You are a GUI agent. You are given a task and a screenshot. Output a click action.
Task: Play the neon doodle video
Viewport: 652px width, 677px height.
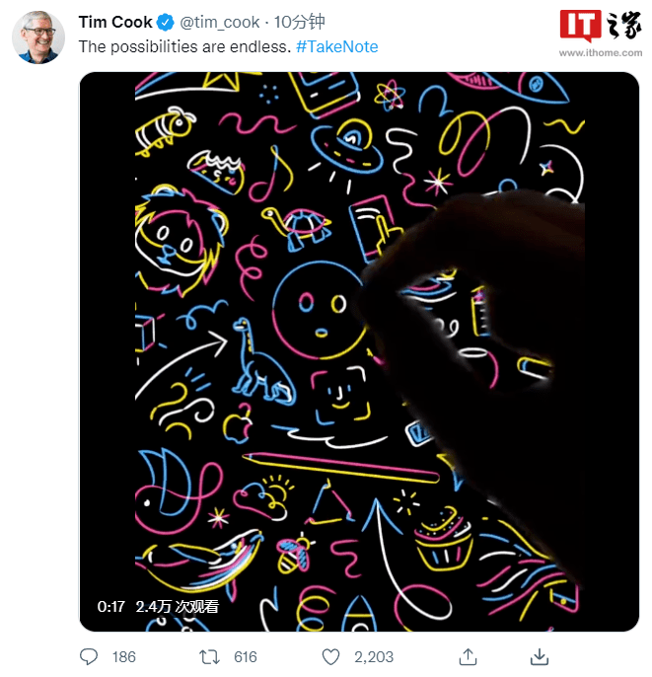coord(359,351)
